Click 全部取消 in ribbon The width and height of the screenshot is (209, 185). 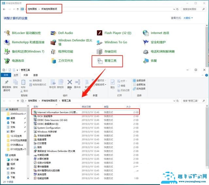click(139, 85)
